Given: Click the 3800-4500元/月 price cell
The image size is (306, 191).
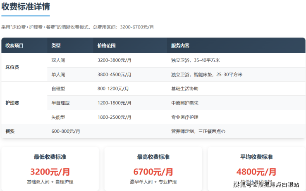Looking at the screenshot, I should click(115, 75).
